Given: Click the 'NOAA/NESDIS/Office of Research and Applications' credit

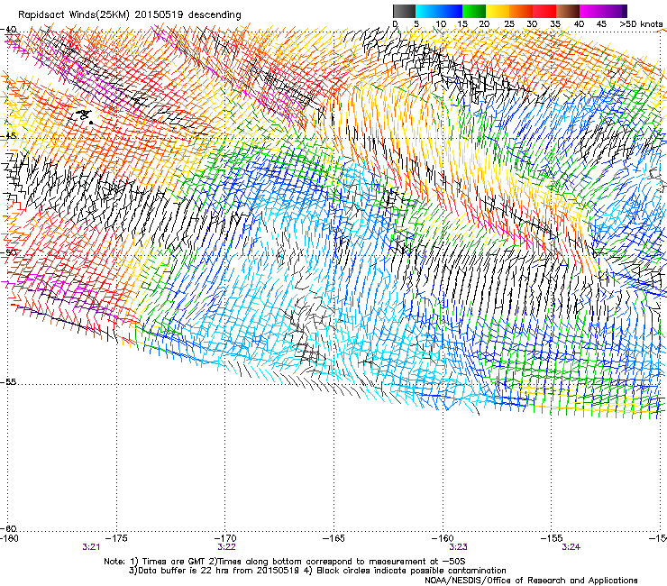Looking at the screenshot, I should pos(531,581).
